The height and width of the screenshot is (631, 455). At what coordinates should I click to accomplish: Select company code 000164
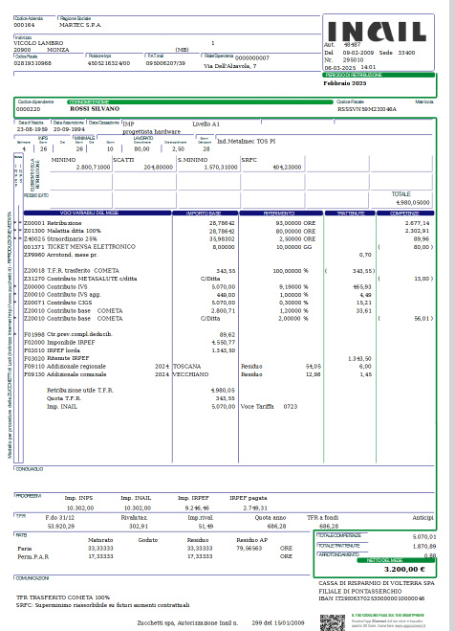click(24, 25)
